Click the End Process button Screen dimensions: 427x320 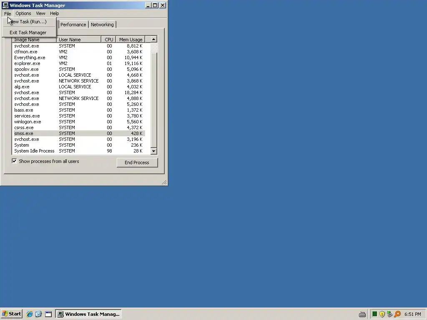click(x=137, y=162)
